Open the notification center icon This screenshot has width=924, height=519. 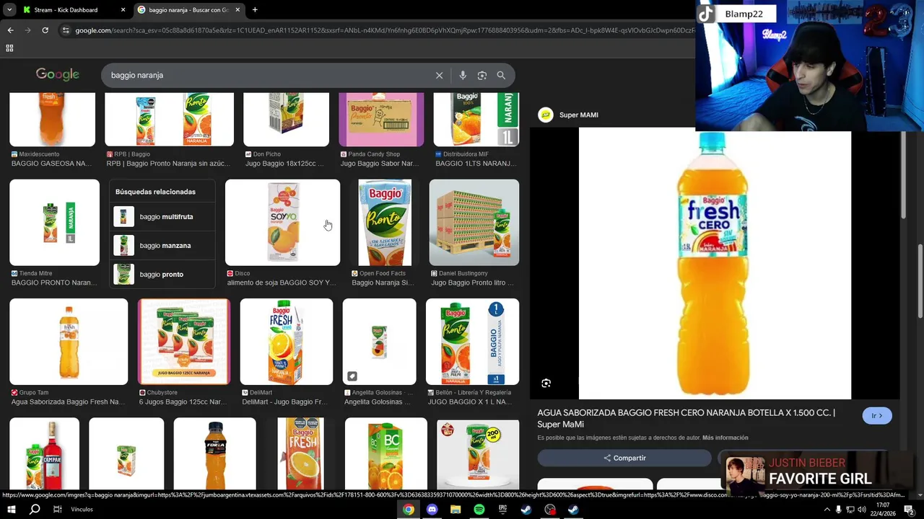point(910,510)
